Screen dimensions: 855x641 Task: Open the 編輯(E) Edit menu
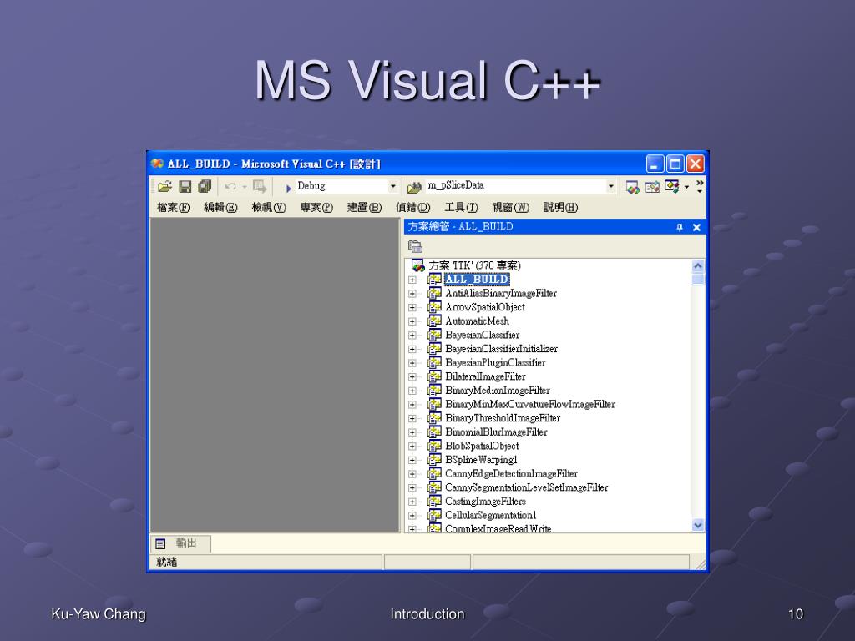(220, 208)
